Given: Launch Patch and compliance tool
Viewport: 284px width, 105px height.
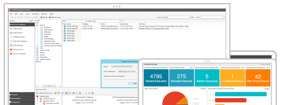Looking at the screenshot, I should (x=19, y=41).
